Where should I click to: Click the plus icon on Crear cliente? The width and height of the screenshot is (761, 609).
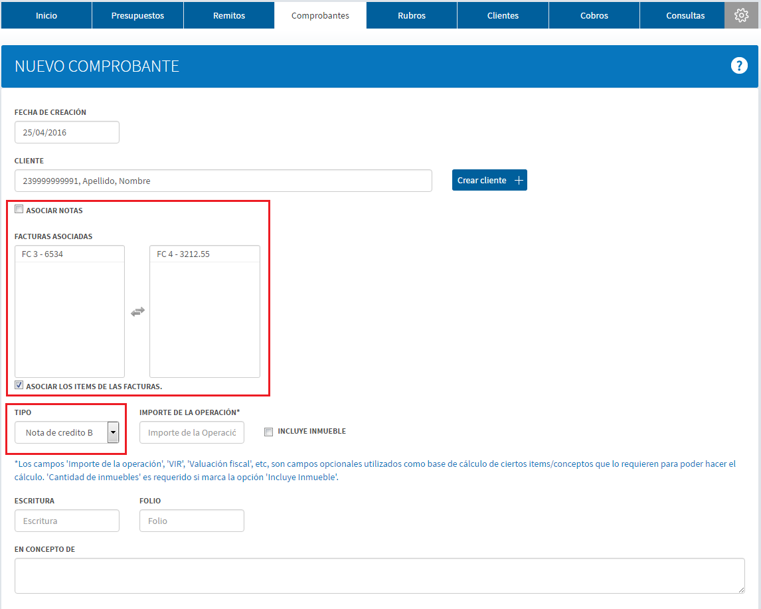pos(519,180)
